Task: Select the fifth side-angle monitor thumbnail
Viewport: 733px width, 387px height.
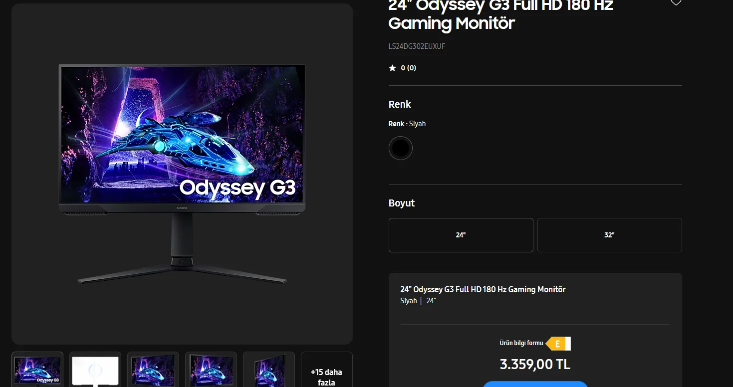Action: coord(269,370)
